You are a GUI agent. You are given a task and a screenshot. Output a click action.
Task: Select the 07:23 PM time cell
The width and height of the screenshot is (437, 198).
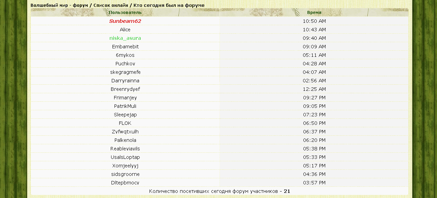[x=314, y=115]
